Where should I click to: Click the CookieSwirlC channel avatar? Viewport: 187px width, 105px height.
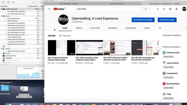(164, 73)
